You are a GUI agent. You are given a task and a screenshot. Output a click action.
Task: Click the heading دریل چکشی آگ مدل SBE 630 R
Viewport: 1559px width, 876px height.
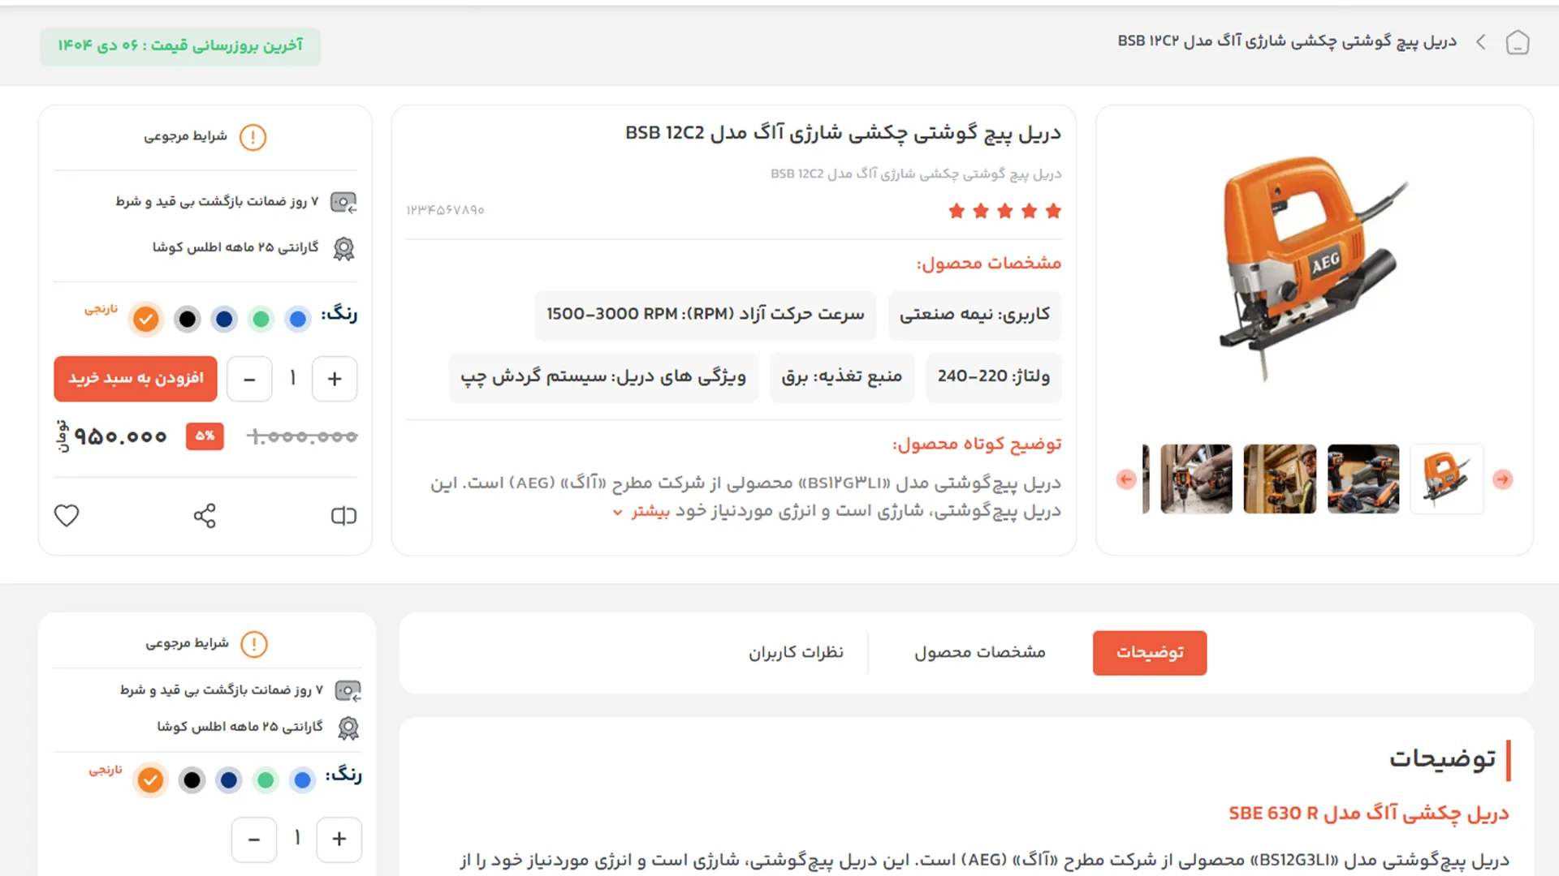pyautogui.click(x=1369, y=814)
